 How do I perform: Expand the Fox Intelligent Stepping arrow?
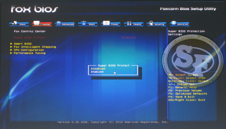click(x=11, y=47)
